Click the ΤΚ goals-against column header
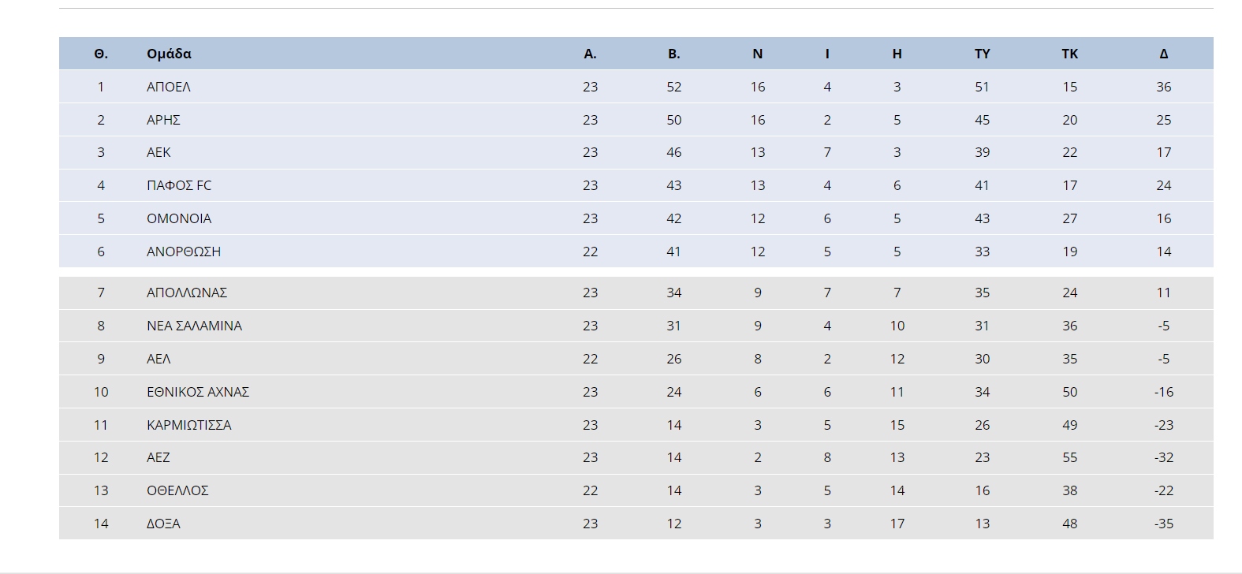This screenshot has height=574, width=1242. click(1069, 54)
